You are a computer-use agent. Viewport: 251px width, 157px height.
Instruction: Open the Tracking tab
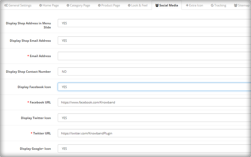point(218,5)
